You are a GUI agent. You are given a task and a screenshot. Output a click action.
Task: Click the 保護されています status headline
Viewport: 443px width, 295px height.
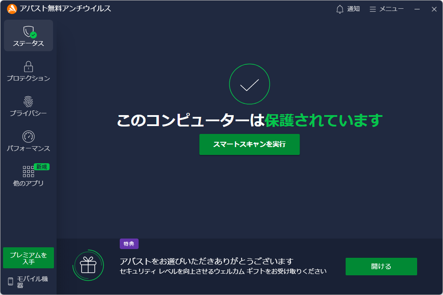(x=324, y=120)
